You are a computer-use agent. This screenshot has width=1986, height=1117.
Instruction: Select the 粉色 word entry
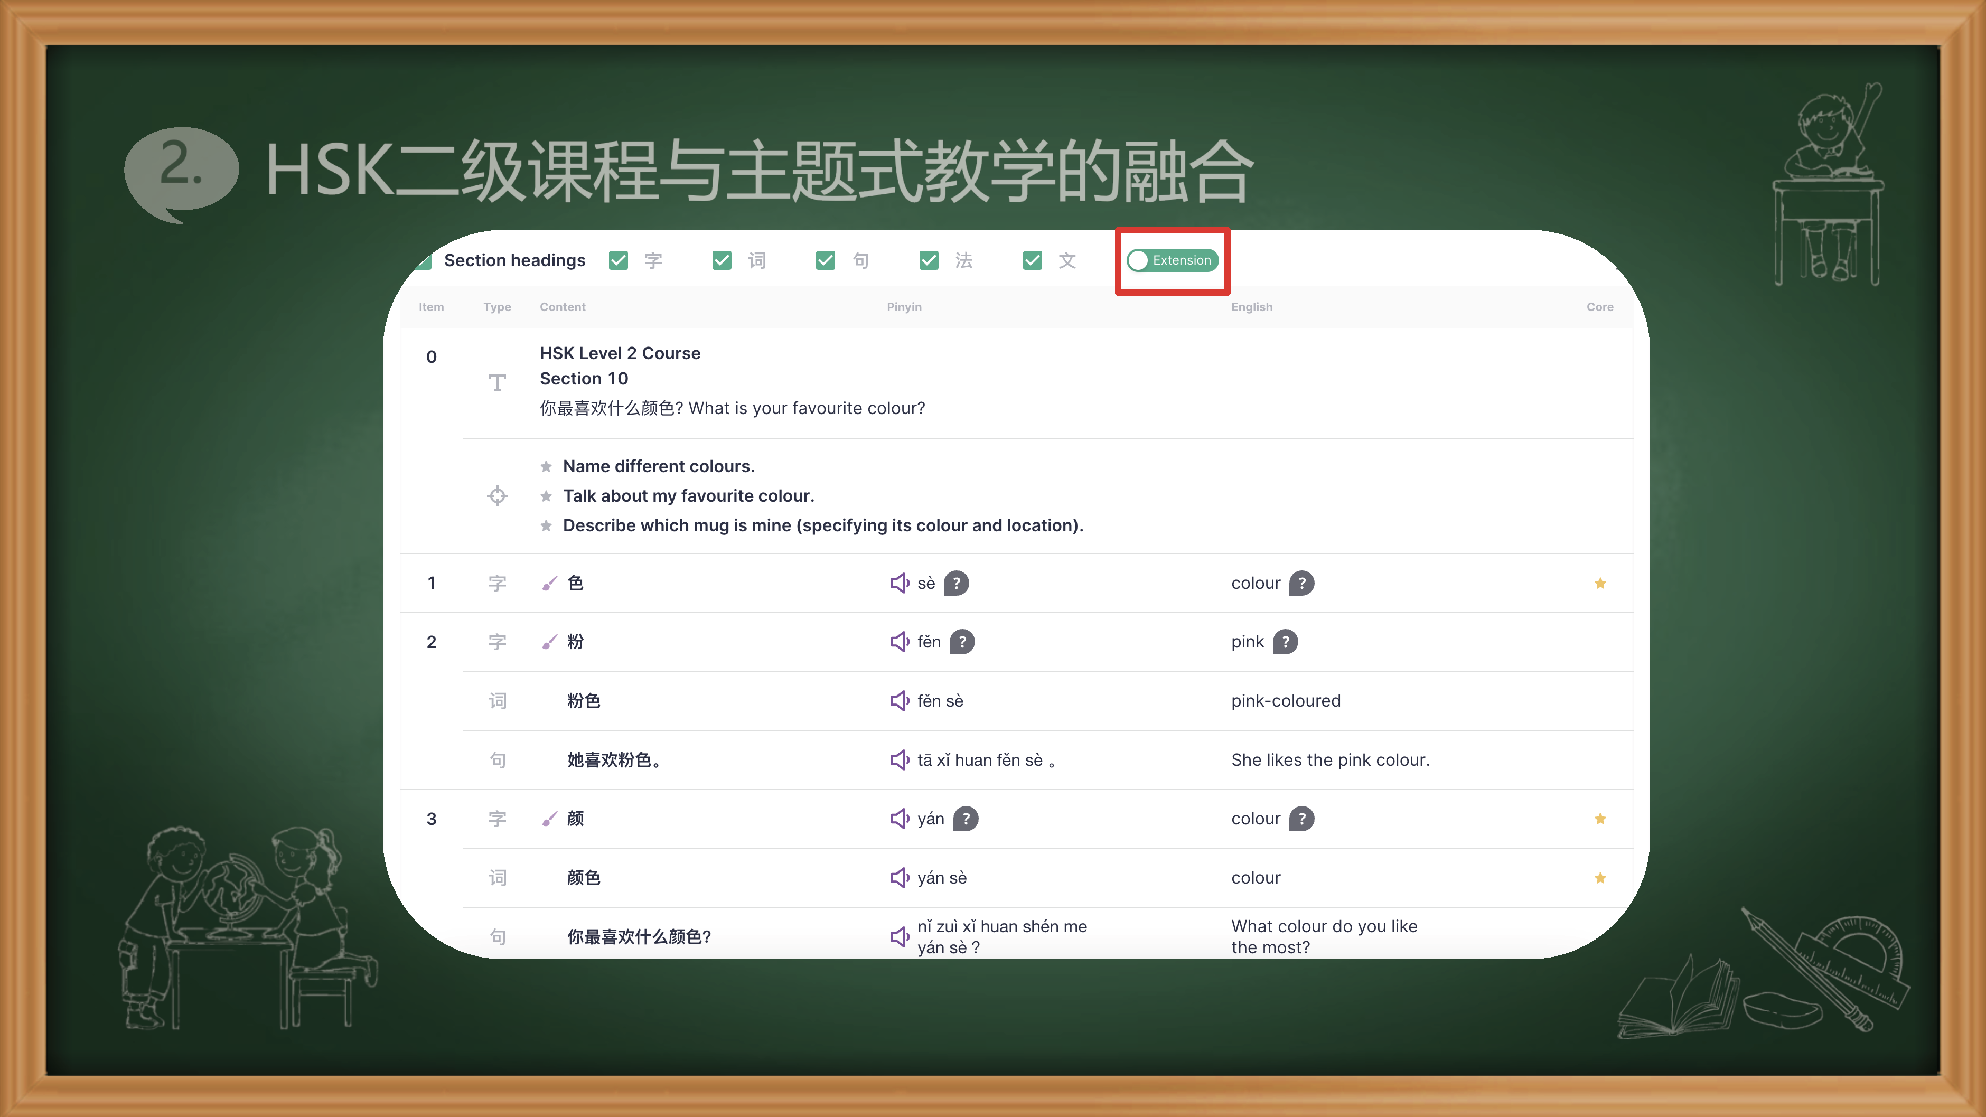(584, 701)
